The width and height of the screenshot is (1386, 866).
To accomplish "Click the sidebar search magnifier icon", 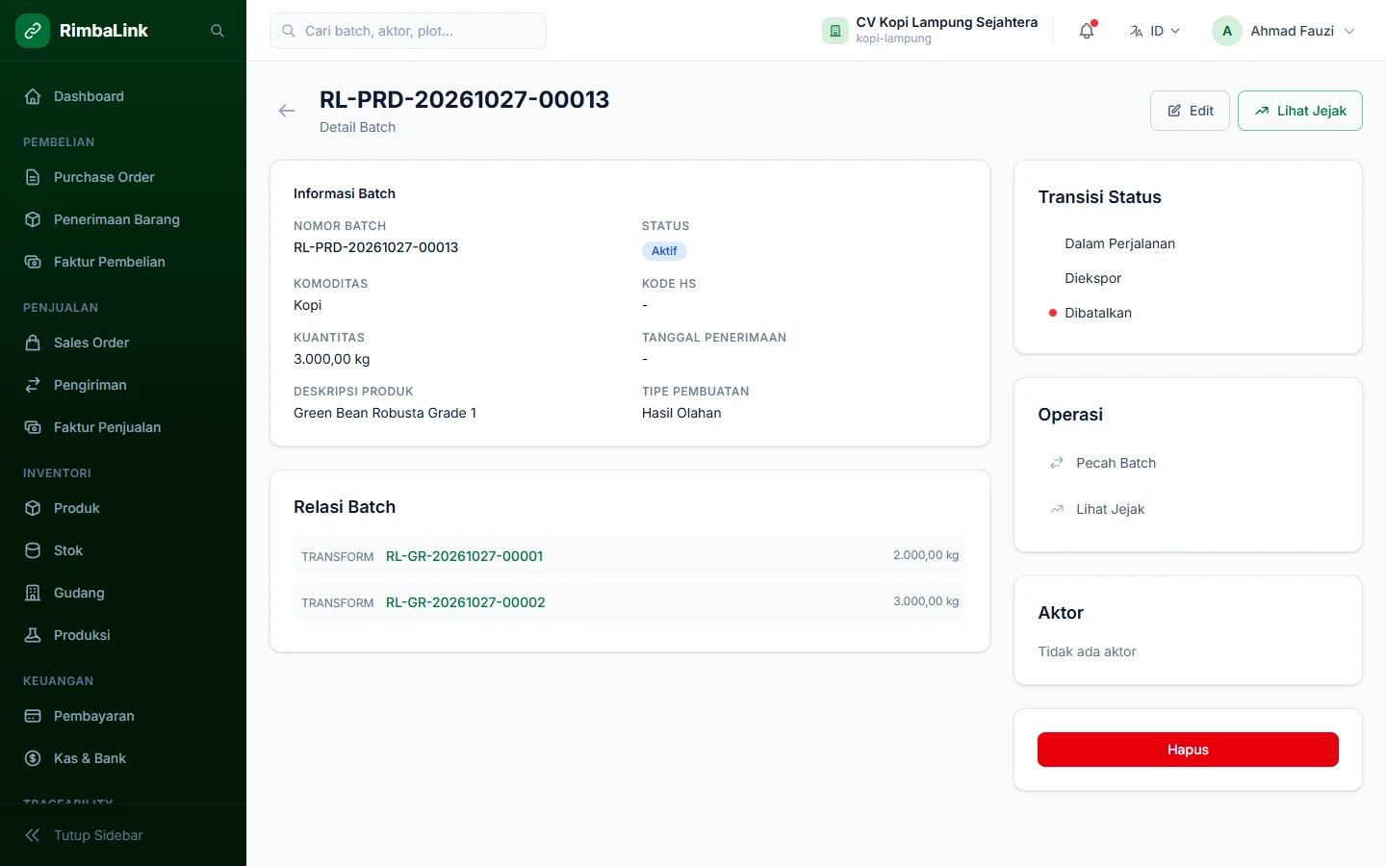I will click(x=218, y=31).
